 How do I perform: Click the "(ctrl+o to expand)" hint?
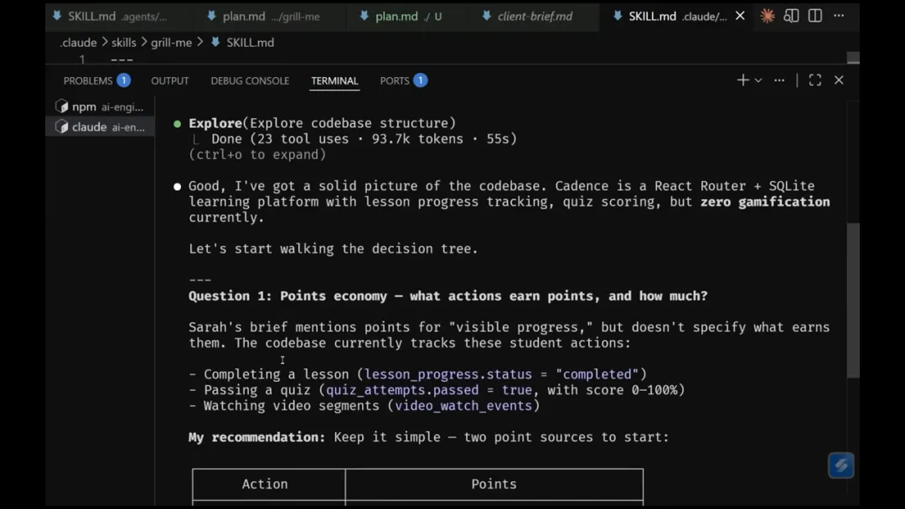point(257,155)
